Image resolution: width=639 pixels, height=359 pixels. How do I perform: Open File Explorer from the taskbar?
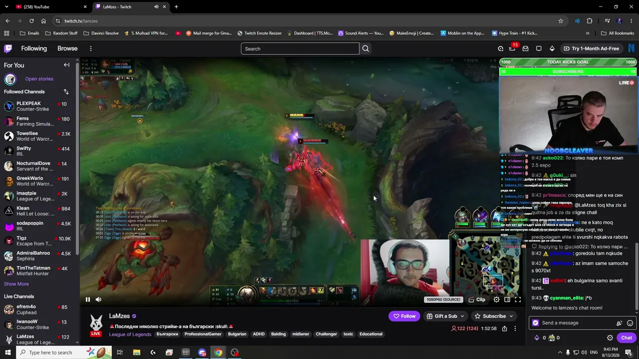point(136,353)
